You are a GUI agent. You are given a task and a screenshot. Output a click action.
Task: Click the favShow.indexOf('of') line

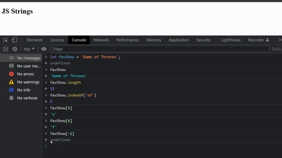pos(73,95)
